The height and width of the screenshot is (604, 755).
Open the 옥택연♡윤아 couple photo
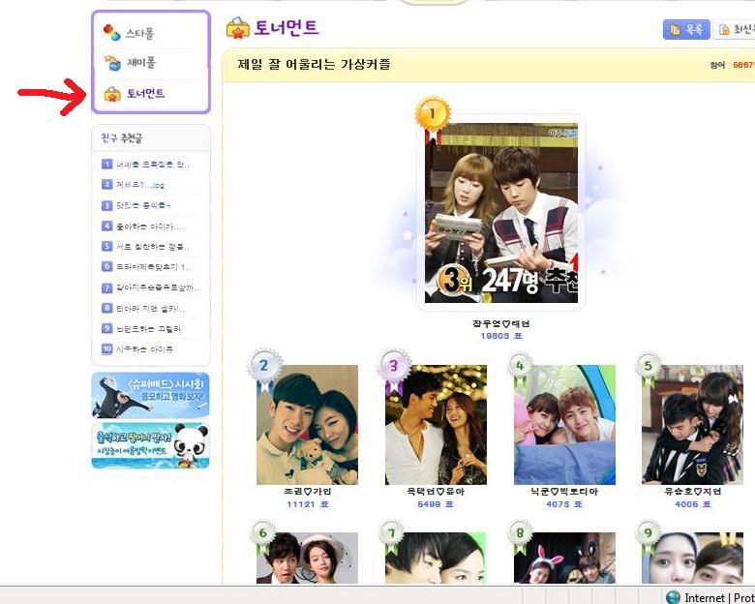(436, 425)
